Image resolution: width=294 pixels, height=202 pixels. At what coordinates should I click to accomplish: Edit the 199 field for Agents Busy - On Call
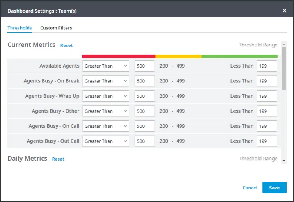point(267,126)
